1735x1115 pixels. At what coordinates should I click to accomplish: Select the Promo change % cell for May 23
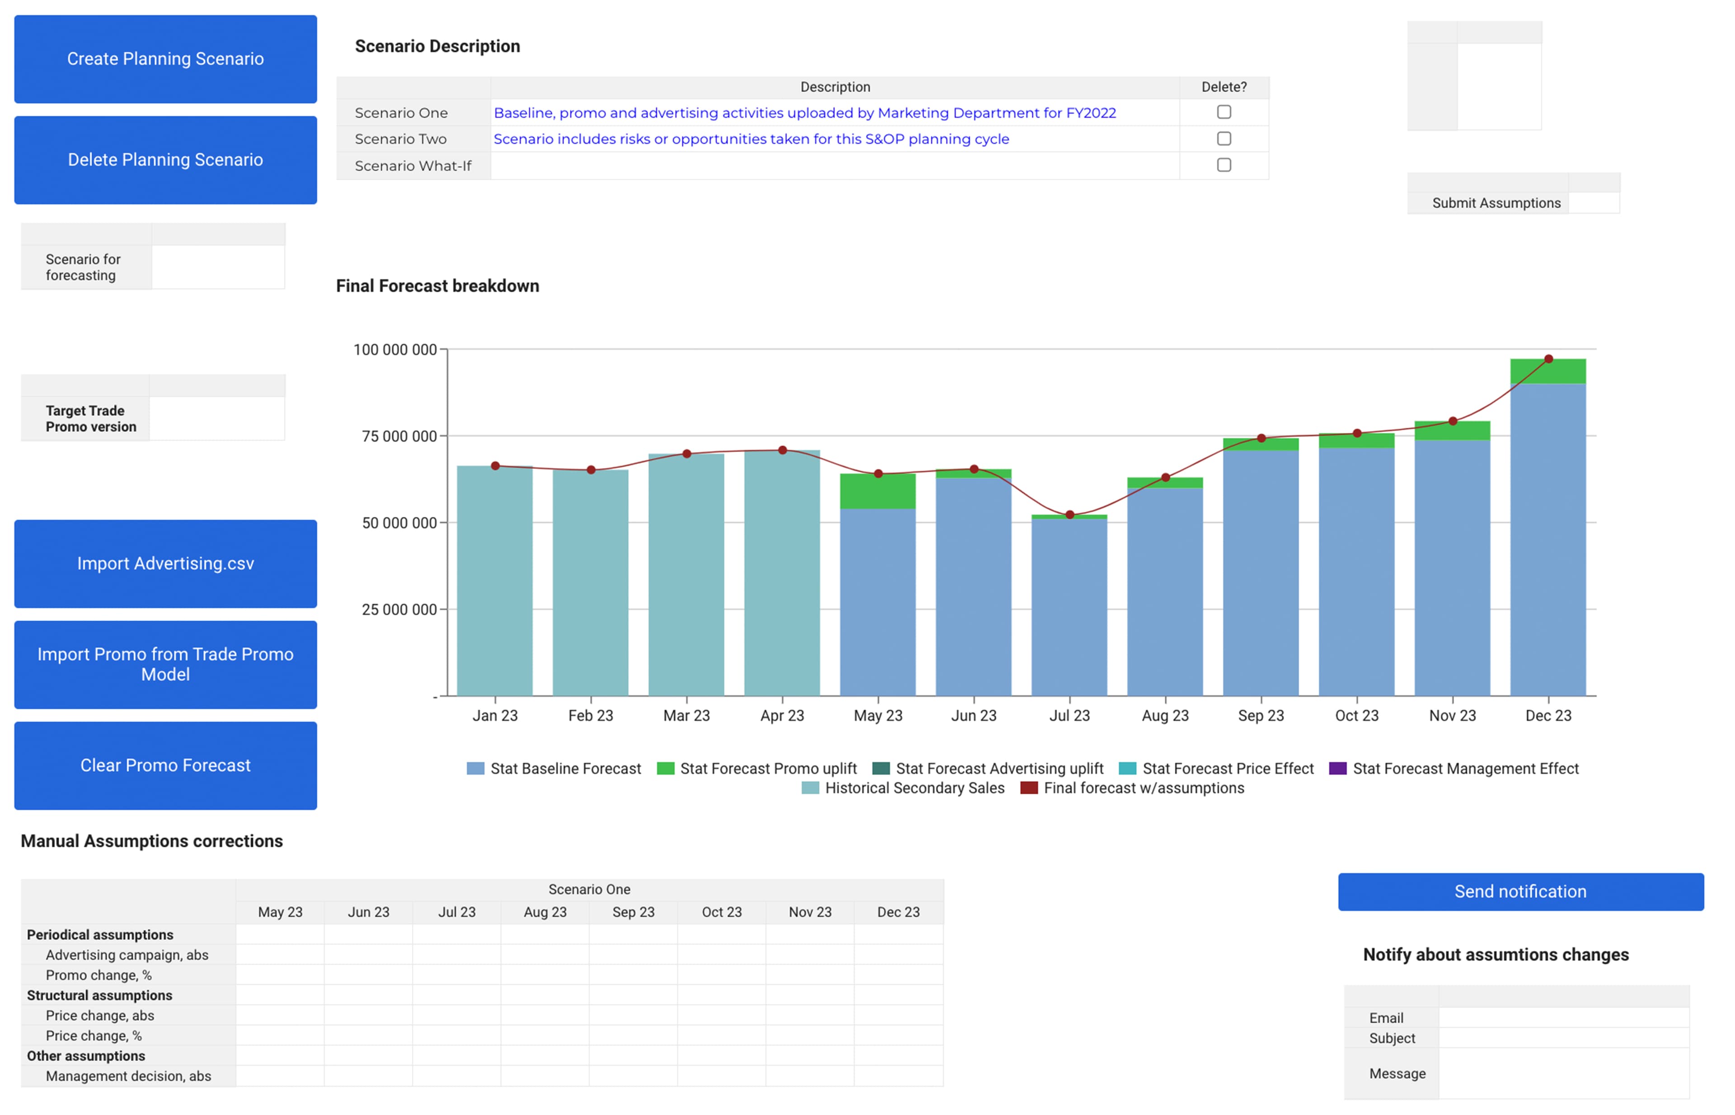pyautogui.click(x=280, y=974)
